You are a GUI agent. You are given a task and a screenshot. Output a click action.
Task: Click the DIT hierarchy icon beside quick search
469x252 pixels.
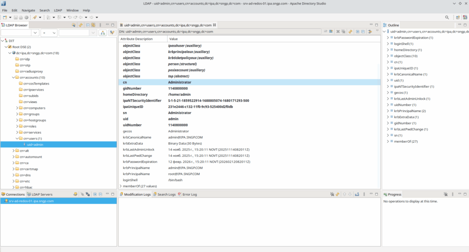tap(103, 33)
